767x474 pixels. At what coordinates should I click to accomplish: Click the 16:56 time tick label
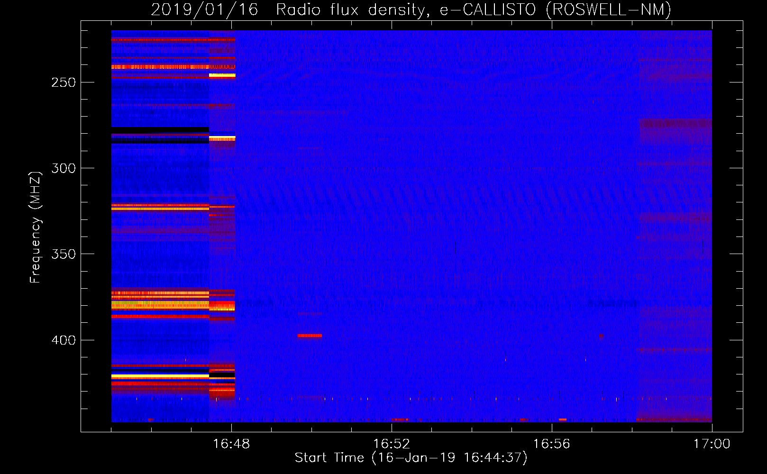[x=552, y=444]
